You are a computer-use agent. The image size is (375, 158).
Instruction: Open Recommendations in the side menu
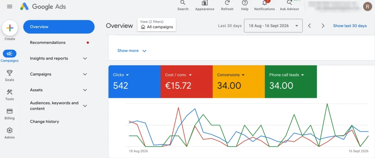[x=48, y=43]
